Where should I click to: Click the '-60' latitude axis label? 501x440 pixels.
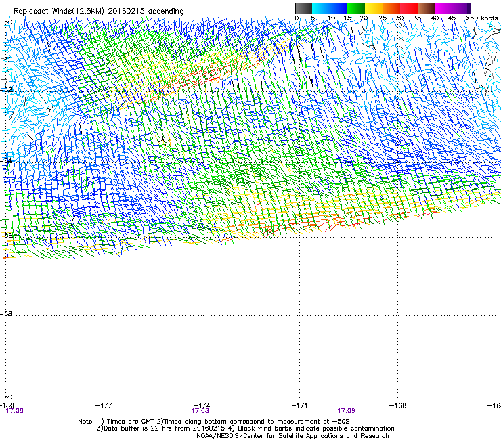pyautogui.click(x=6, y=397)
